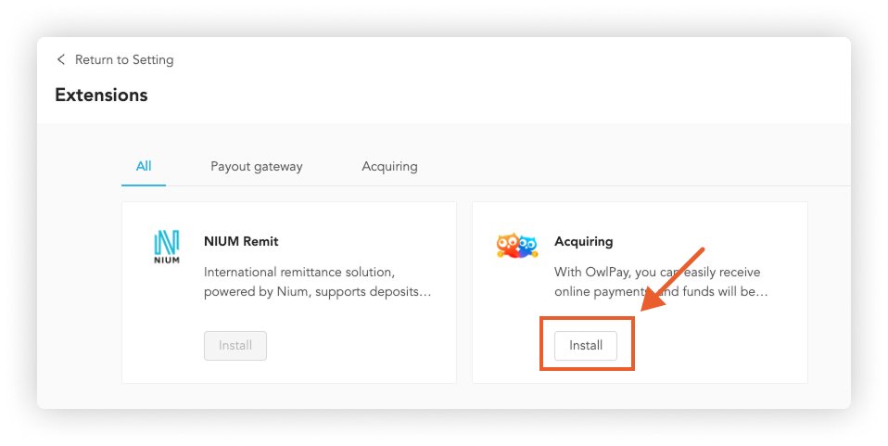Viewport: 888px width, 446px height.
Task: Click the white header area beside Extensions
Action: point(463,93)
